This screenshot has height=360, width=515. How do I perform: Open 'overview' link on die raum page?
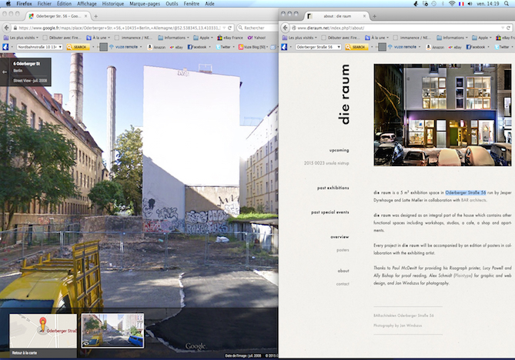(x=339, y=237)
